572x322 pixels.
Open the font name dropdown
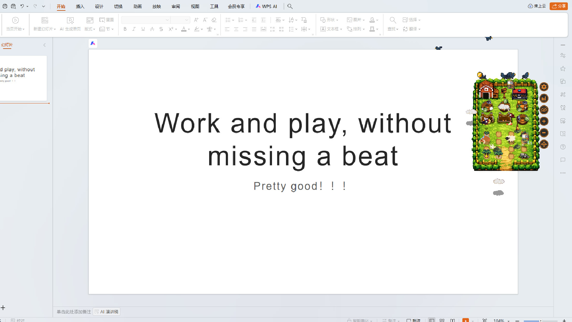pos(167,20)
